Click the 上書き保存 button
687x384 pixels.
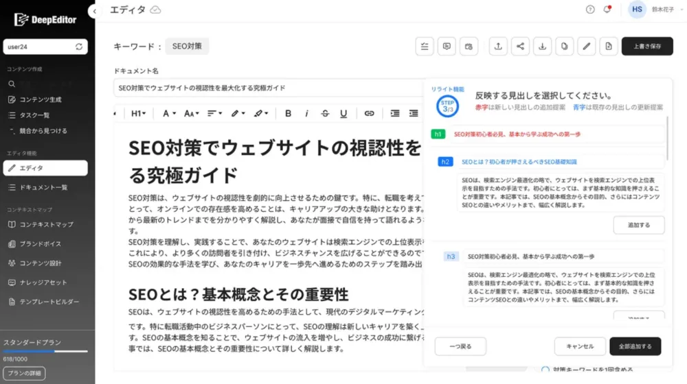[x=647, y=47]
